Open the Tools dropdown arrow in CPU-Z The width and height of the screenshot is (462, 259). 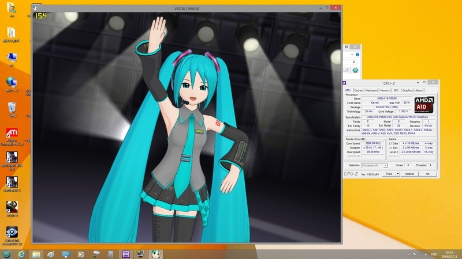tap(398, 174)
